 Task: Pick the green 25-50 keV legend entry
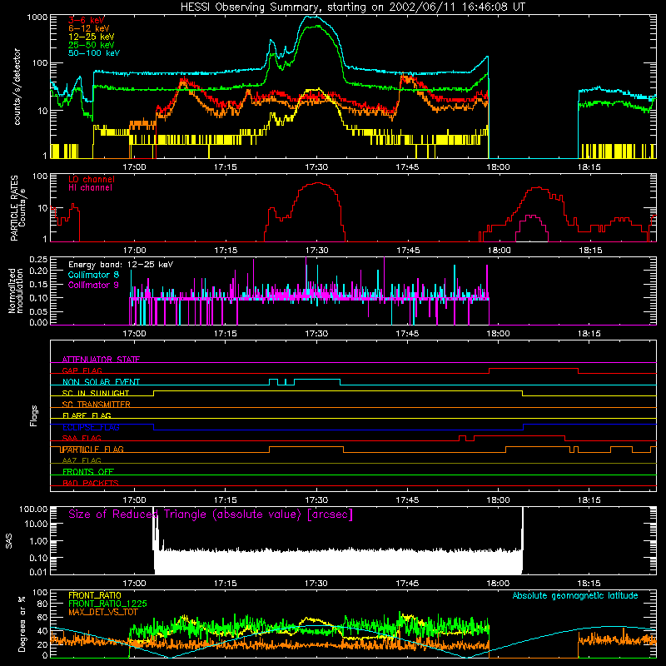(x=92, y=45)
